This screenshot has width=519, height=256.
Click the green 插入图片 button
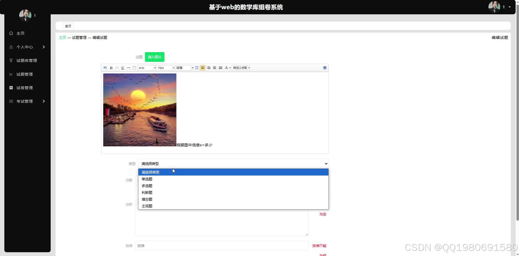point(155,57)
